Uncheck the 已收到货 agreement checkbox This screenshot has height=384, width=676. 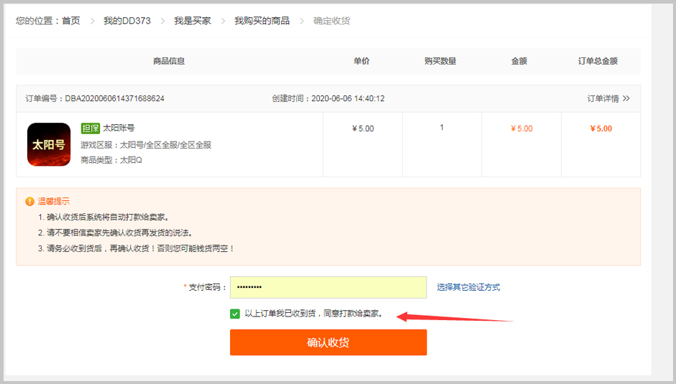tap(235, 314)
